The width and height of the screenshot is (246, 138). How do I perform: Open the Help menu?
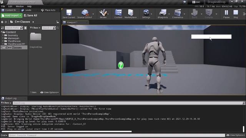tap(29, 7)
